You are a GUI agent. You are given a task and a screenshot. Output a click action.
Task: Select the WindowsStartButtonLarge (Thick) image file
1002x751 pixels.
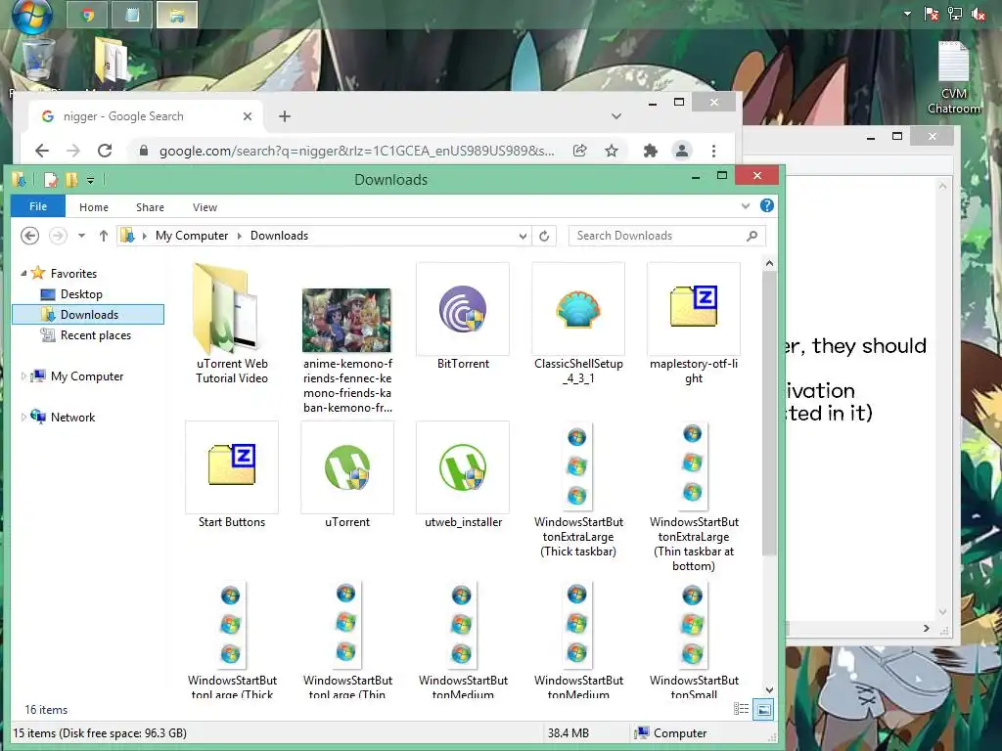click(x=231, y=625)
